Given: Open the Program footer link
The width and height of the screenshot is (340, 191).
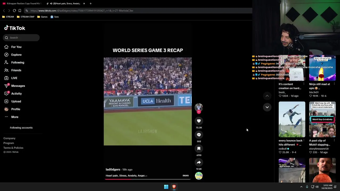Looking at the screenshot, I should (x=8, y=143).
